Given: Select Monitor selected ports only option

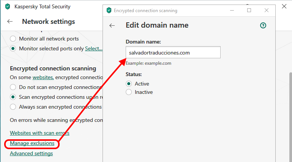Looking at the screenshot, I should 13,48.
